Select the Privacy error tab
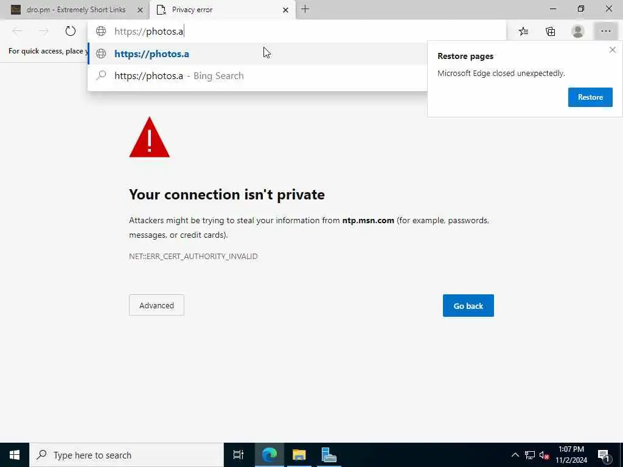The width and height of the screenshot is (623, 467). pos(223,10)
